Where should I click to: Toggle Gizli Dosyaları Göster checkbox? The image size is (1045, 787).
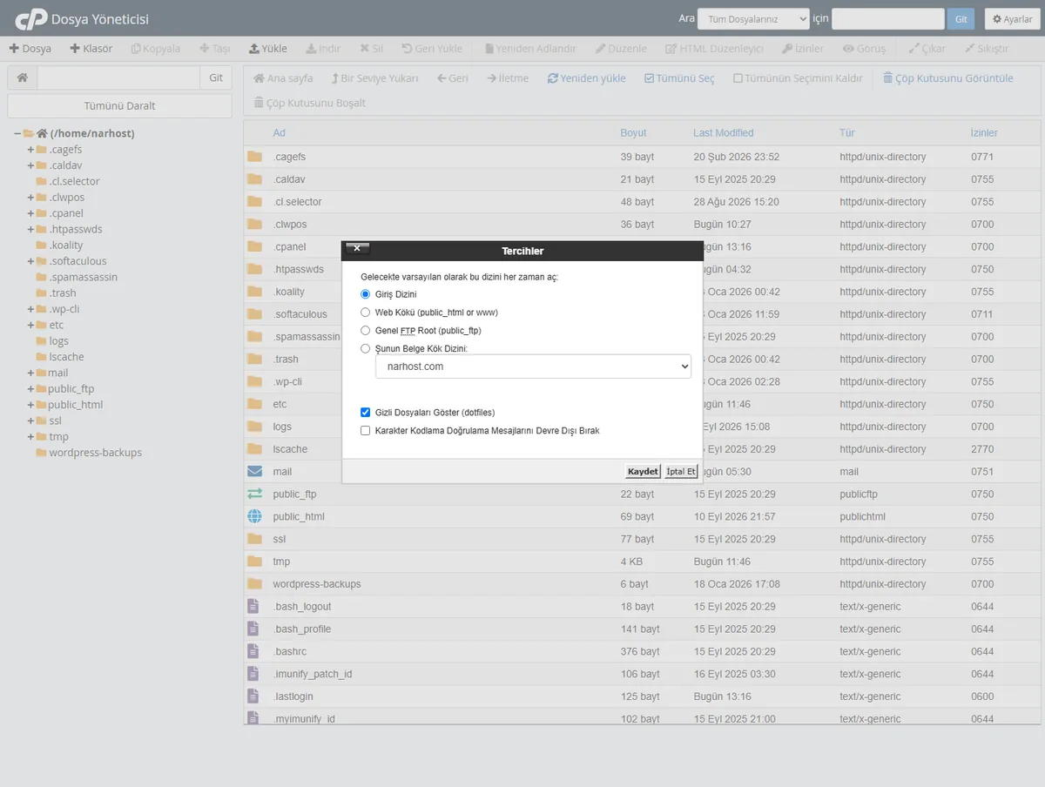pyautogui.click(x=366, y=413)
